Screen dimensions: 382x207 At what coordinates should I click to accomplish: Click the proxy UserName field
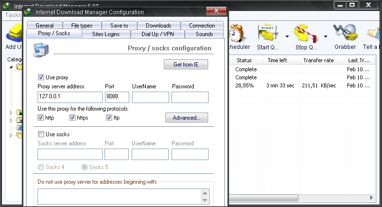(x=150, y=97)
